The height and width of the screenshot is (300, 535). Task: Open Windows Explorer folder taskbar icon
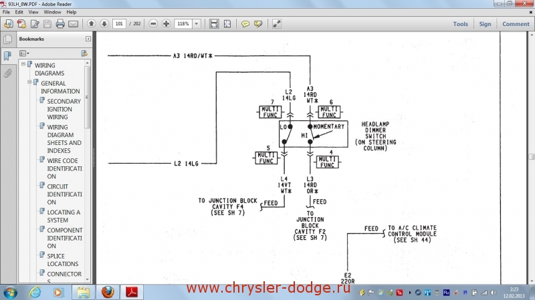(83, 292)
